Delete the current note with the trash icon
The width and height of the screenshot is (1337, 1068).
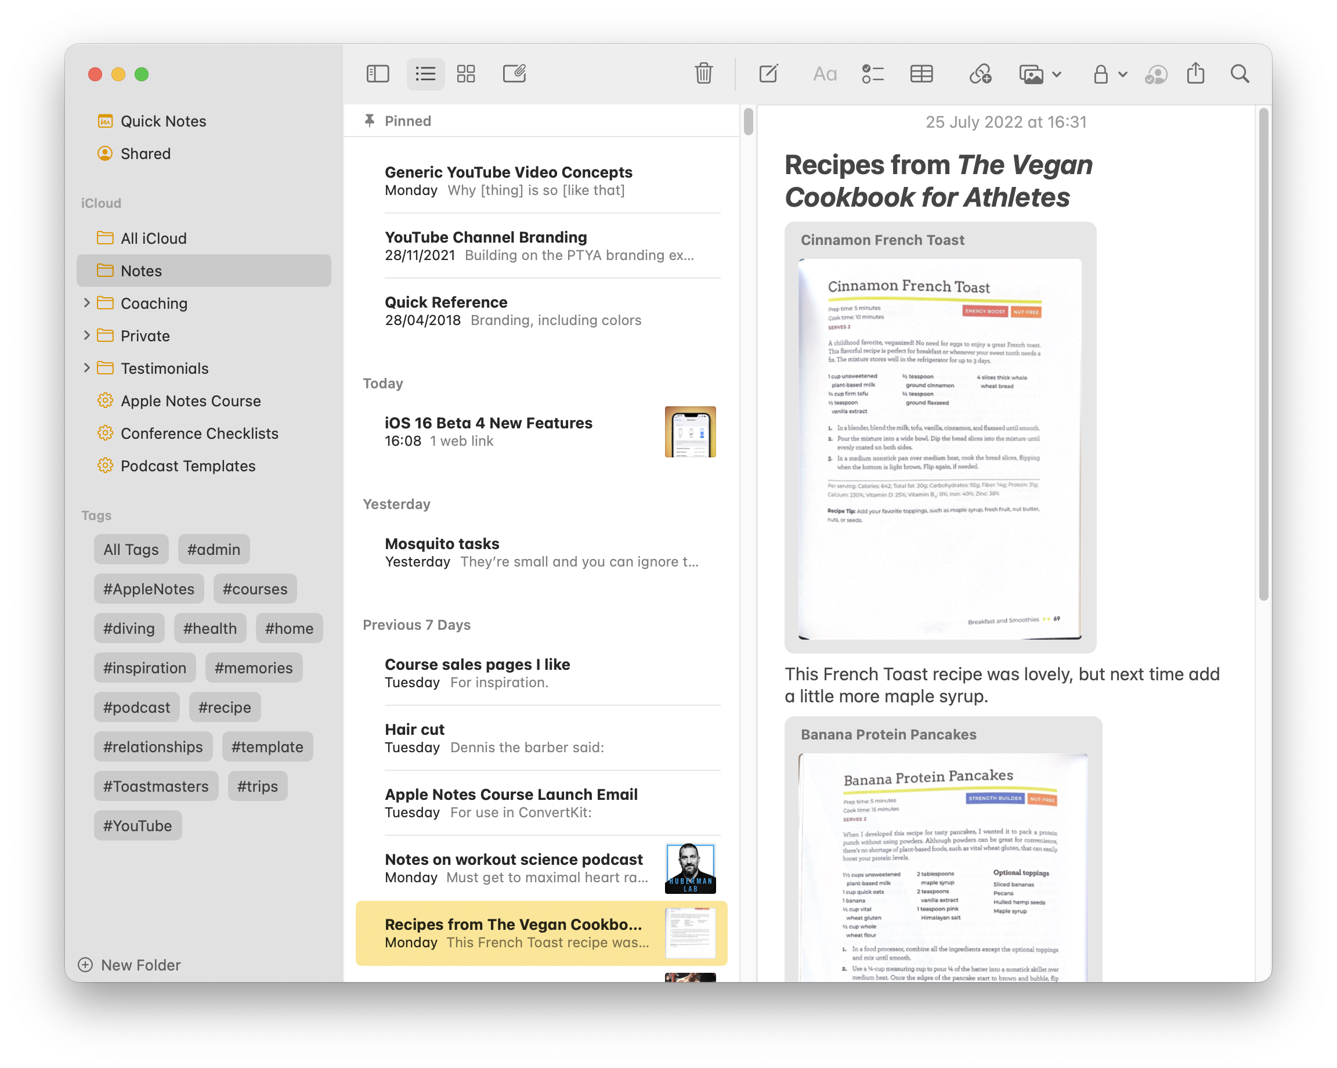704,73
